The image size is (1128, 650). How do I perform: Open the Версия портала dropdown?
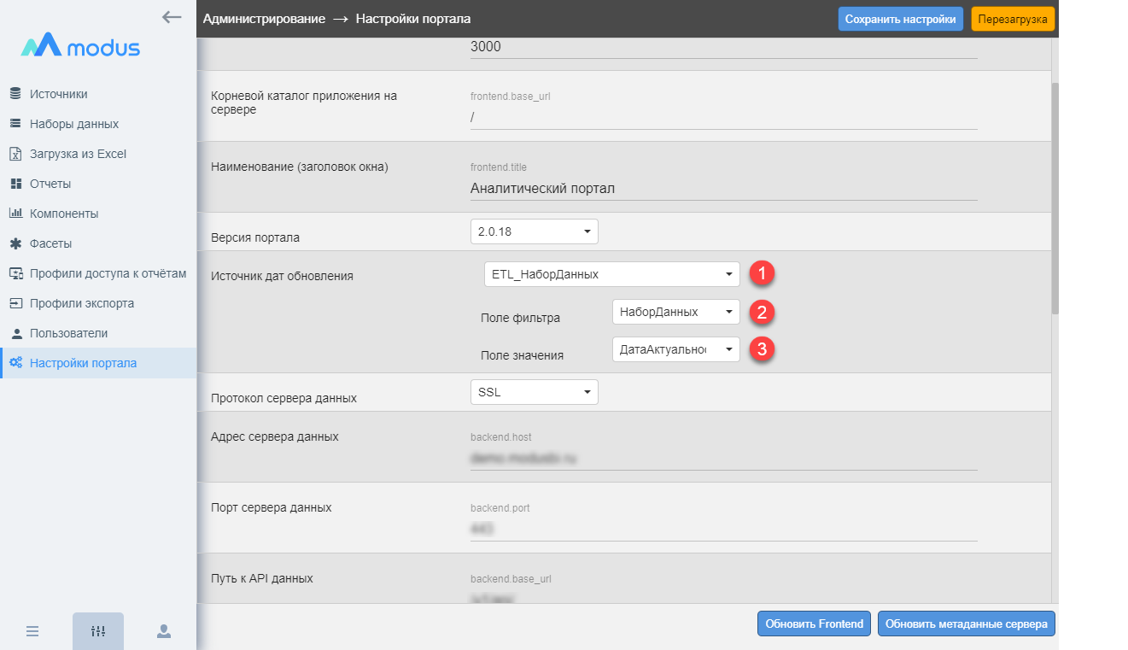(534, 231)
